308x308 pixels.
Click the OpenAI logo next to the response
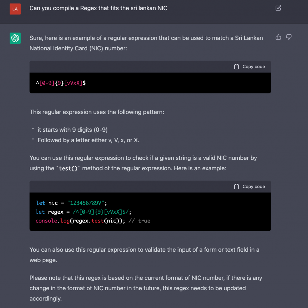tap(15, 38)
